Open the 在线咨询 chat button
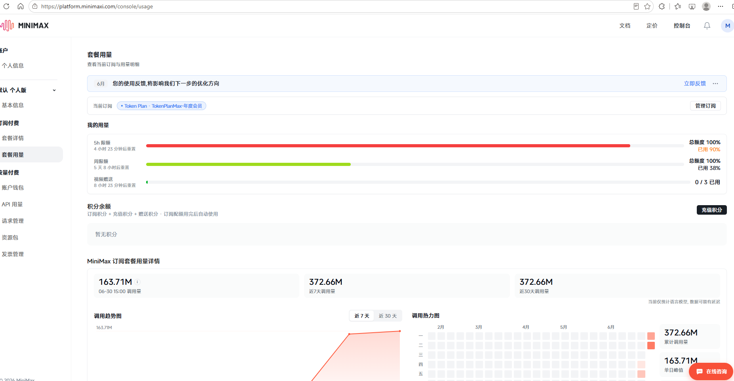The image size is (734, 381). (x=711, y=371)
